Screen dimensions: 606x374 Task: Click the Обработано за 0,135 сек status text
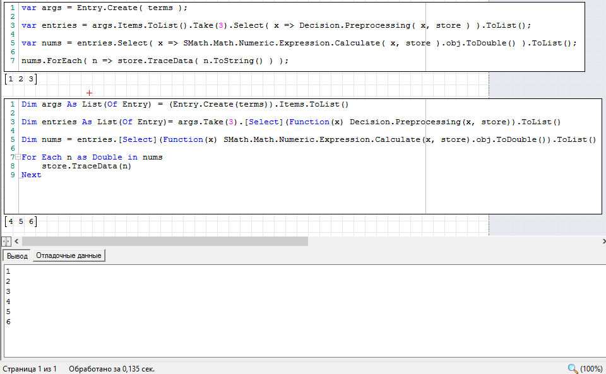pos(111,368)
